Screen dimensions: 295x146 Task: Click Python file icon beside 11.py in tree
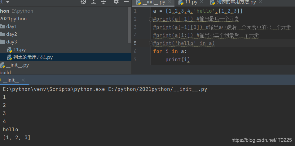coord(9,50)
